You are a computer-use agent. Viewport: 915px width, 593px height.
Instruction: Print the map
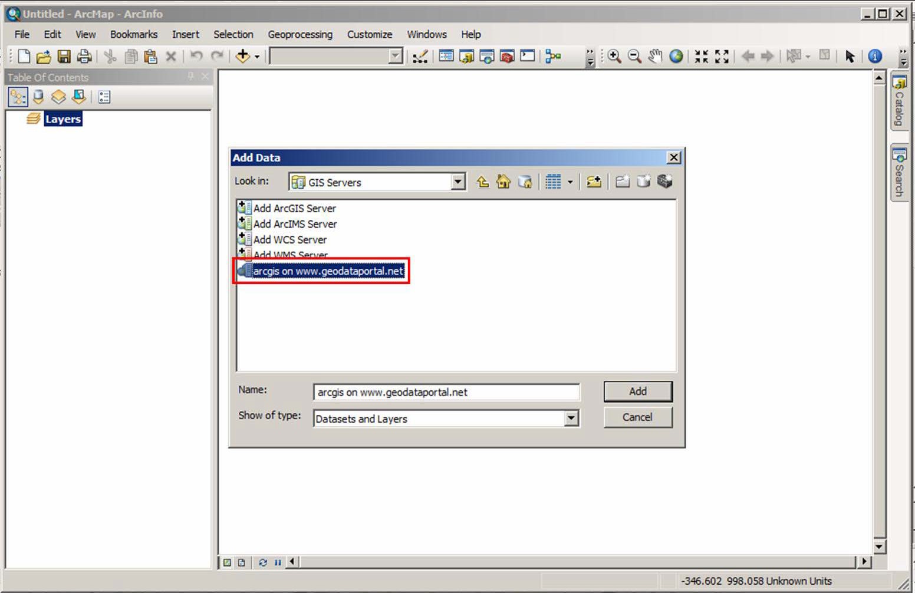[x=84, y=57]
